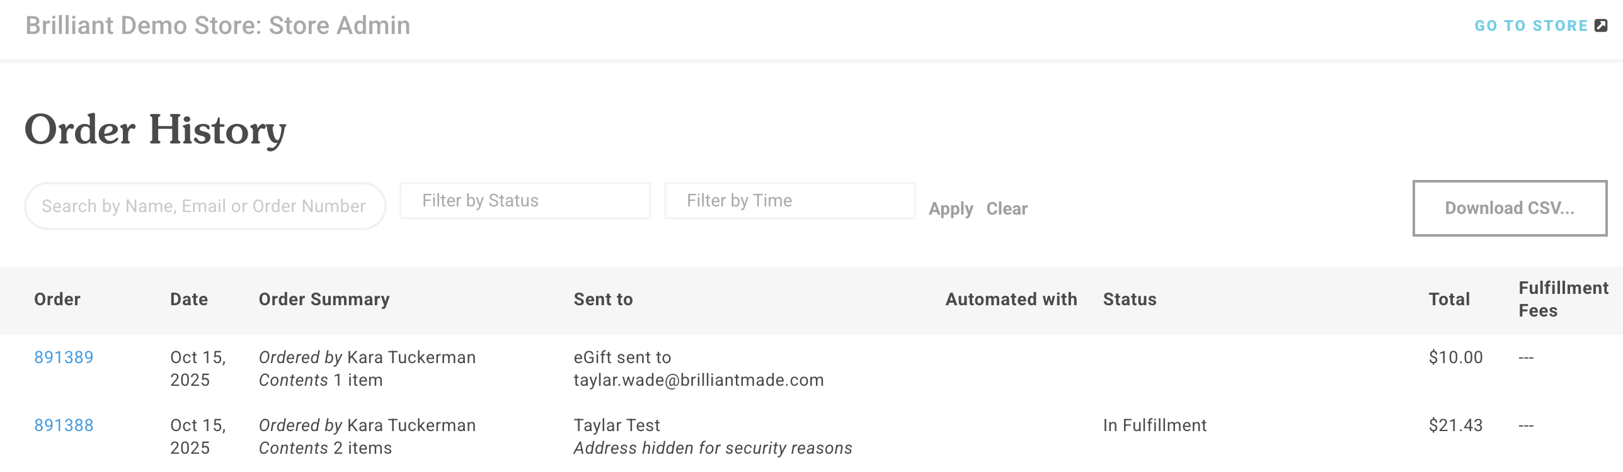Apply the selected order filters
The image size is (1623, 472).
point(951,208)
